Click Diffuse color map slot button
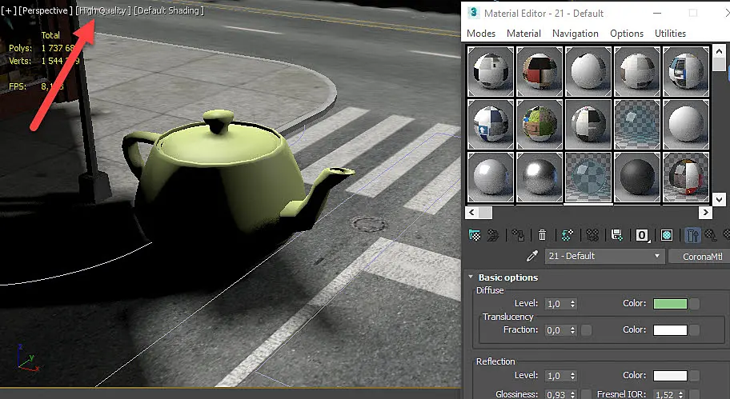 pyautogui.click(x=695, y=304)
